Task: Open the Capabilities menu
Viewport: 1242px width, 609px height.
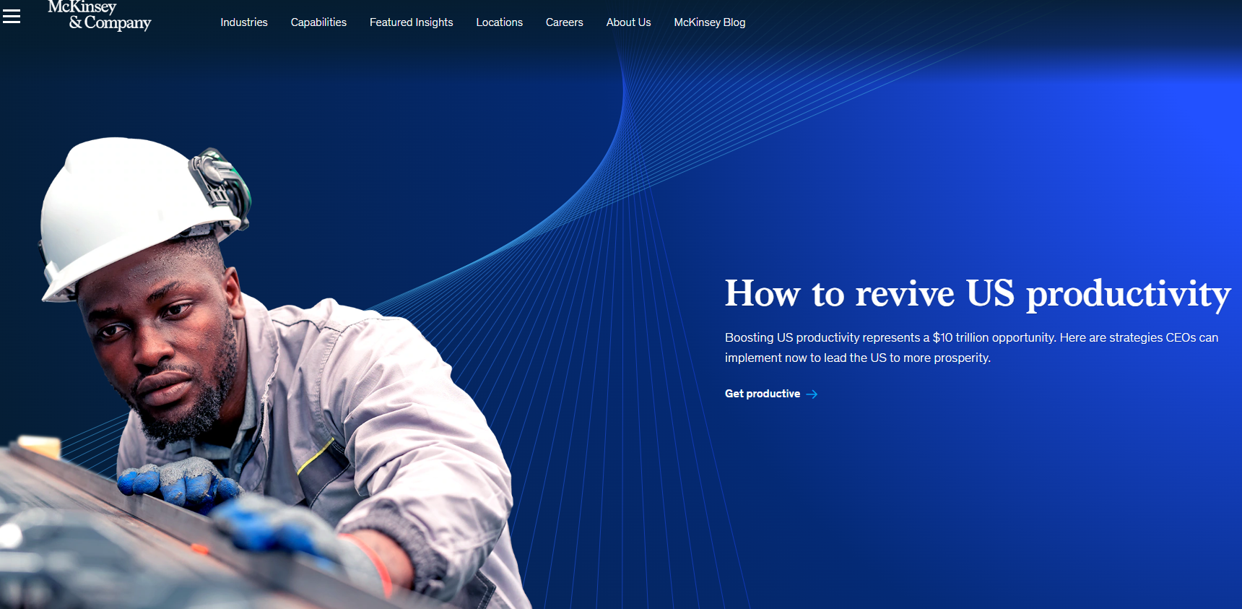Action: click(x=318, y=22)
